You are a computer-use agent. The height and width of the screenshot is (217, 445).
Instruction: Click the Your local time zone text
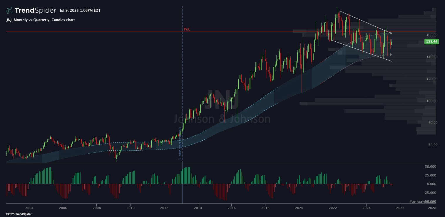point(423,202)
